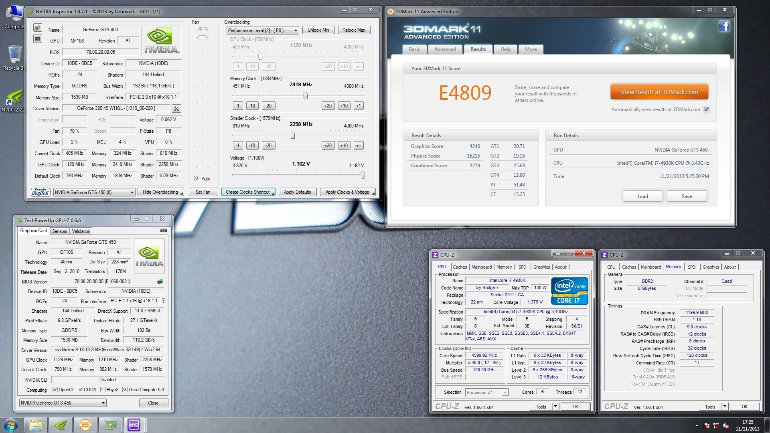
Task: Select the NVI_0_2_22 desktop shortcut
Action: click(14, 101)
